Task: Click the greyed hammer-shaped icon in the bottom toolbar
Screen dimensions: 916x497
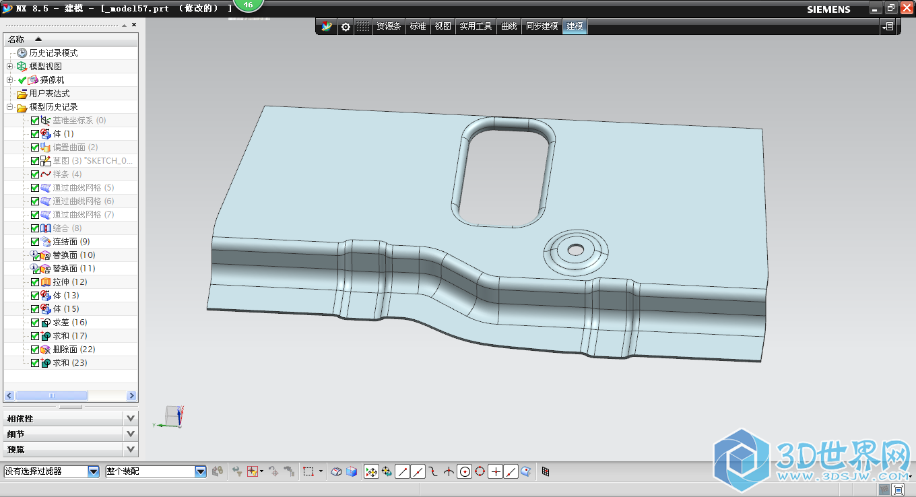Action: pos(289,471)
